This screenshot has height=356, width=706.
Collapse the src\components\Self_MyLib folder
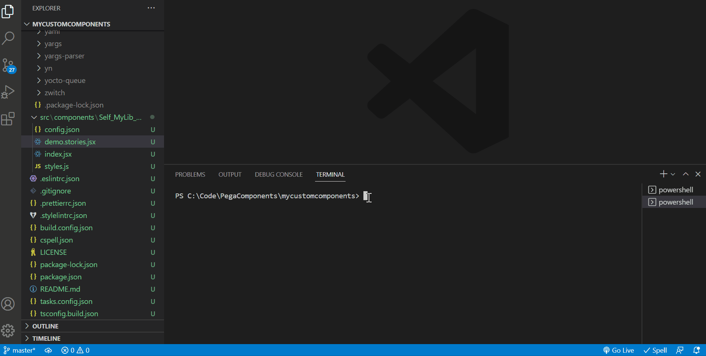(x=93, y=118)
